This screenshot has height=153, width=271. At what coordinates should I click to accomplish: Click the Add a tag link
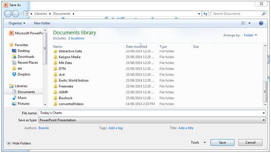coord(115,128)
